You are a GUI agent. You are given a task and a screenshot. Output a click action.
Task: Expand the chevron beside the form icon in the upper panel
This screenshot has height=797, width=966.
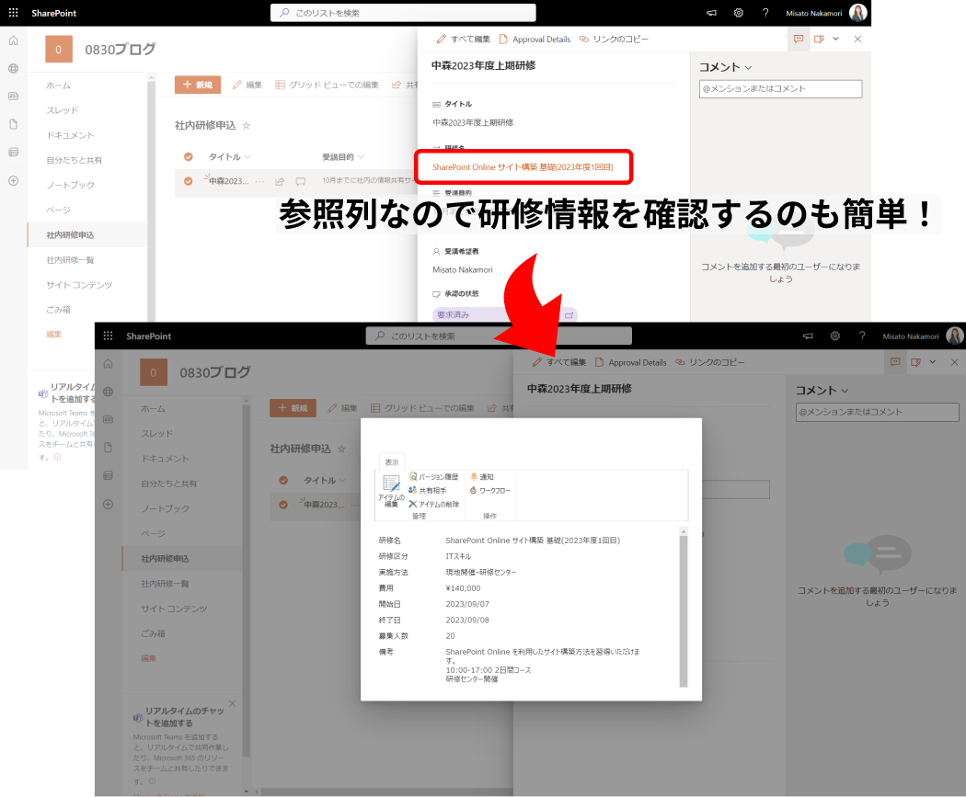click(x=836, y=39)
